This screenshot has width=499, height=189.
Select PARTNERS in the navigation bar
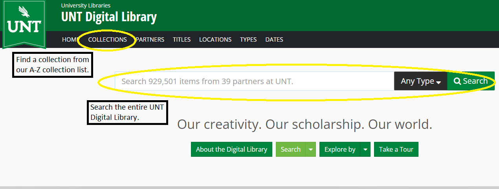pos(150,40)
